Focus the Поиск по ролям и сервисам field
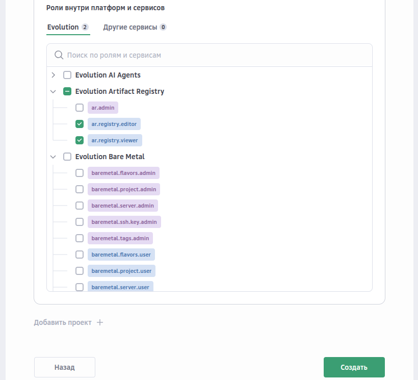 [210, 55]
